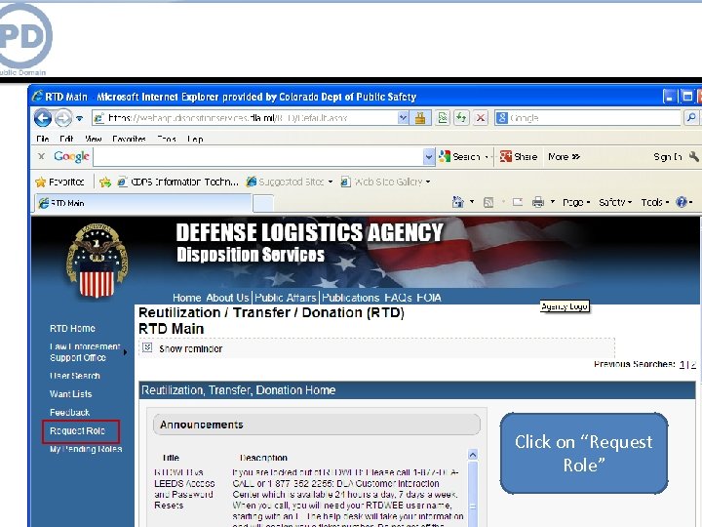Refresh the page with the green arrows icon
Viewport: 702px width, 527px height.
[461, 118]
